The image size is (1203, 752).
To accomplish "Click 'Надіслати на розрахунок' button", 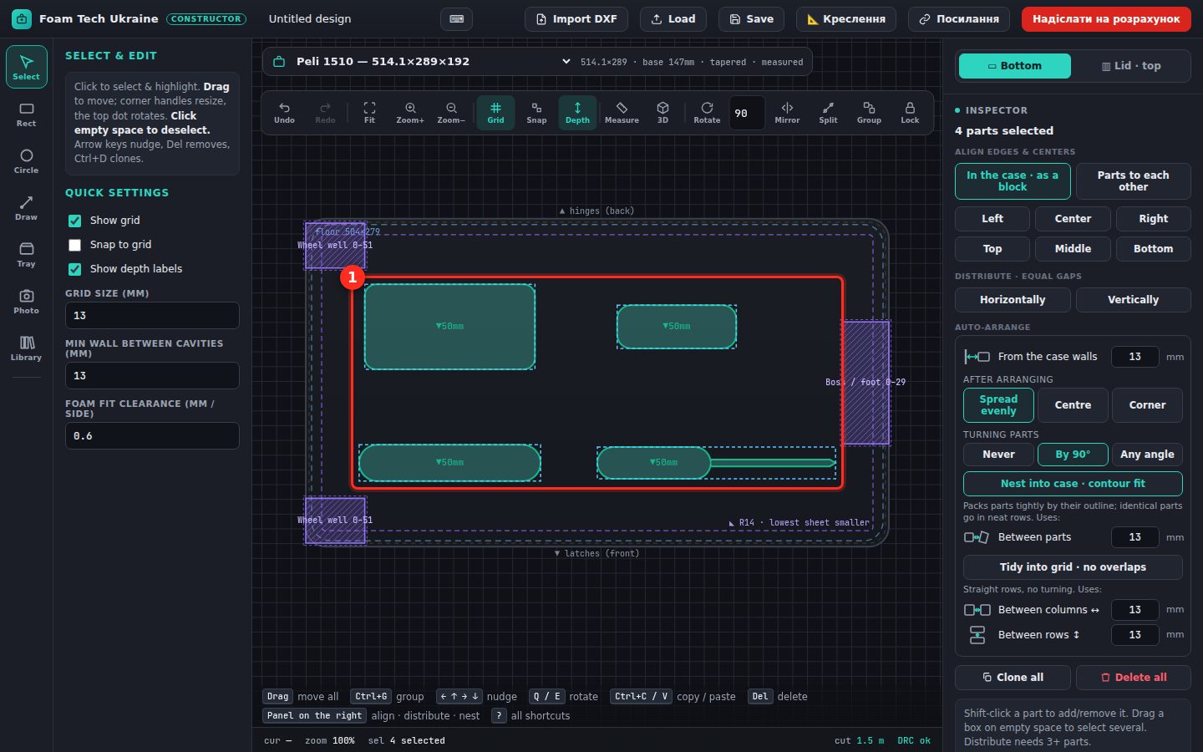I will 1106,19.
